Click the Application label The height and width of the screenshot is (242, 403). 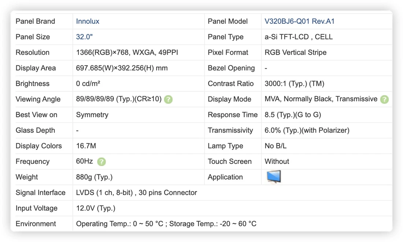(x=225, y=177)
